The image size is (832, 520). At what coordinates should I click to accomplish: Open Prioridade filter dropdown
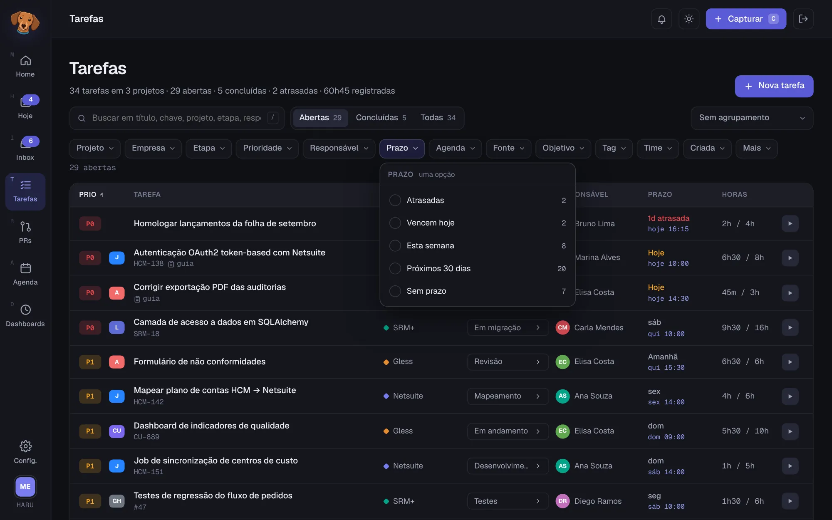click(x=267, y=149)
